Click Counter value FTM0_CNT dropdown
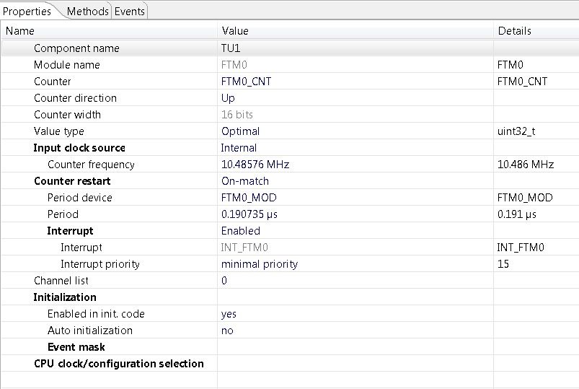579x389 pixels. (353, 82)
